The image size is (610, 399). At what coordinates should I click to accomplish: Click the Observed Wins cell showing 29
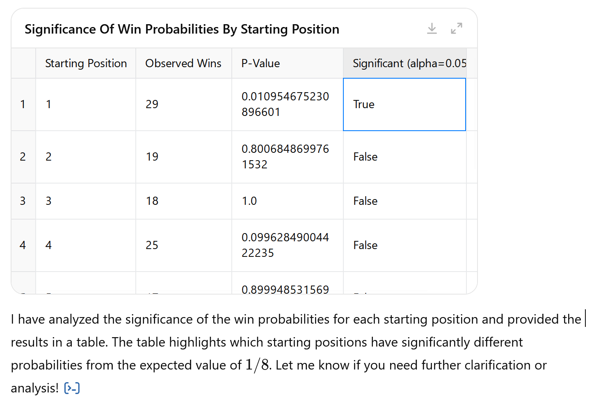[x=183, y=104]
